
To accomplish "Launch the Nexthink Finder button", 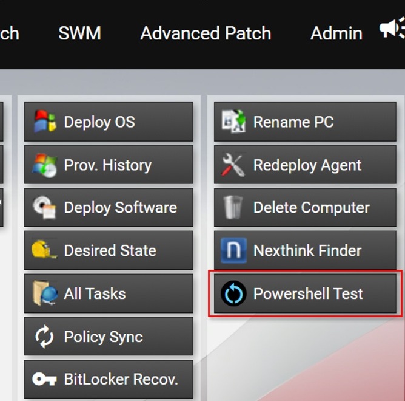I will (305, 250).
